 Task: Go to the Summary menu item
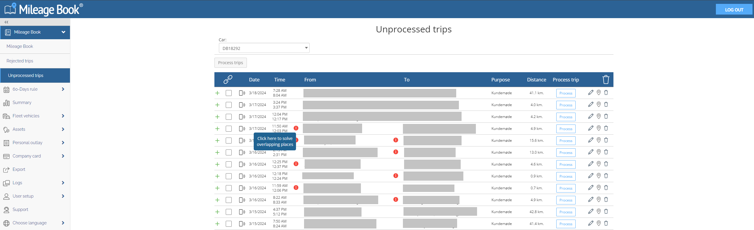click(x=22, y=103)
